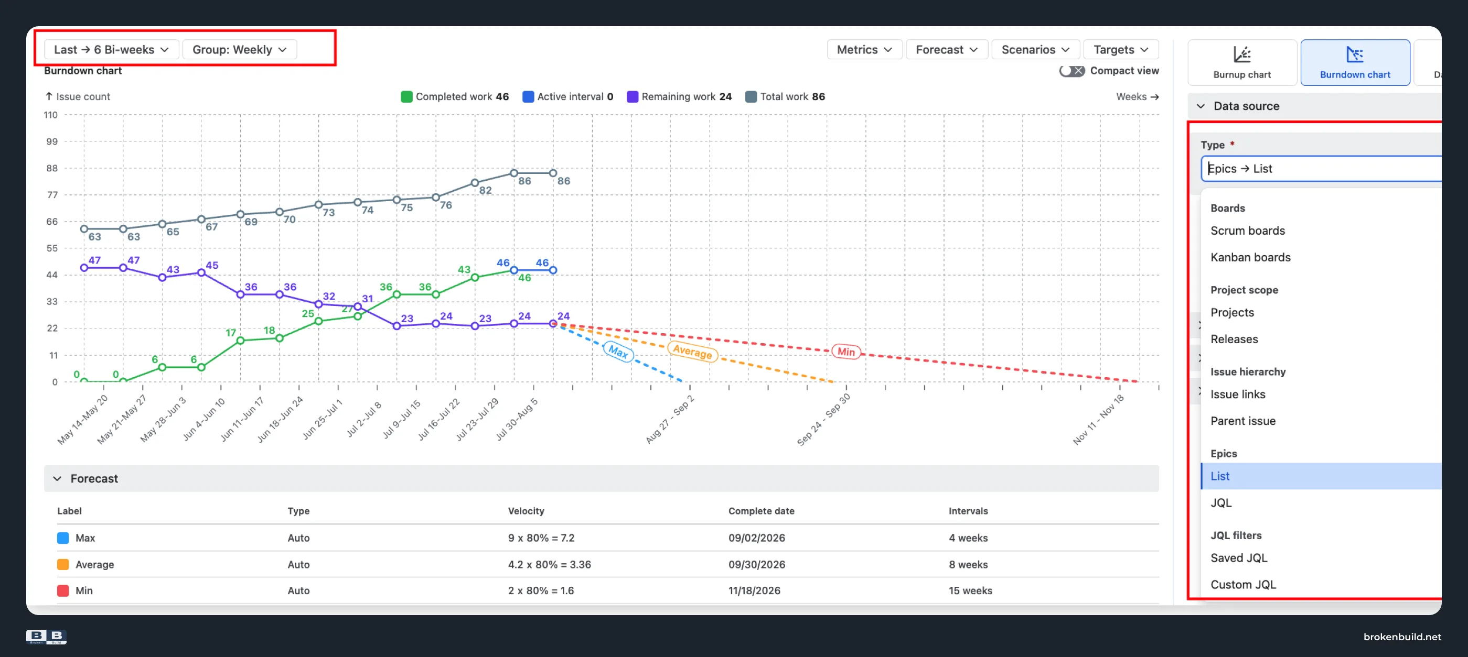Viewport: 1468px width, 657px height.
Task: Open the Last 6 Bi-weeks dropdown
Action: click(x=111, y=50)
